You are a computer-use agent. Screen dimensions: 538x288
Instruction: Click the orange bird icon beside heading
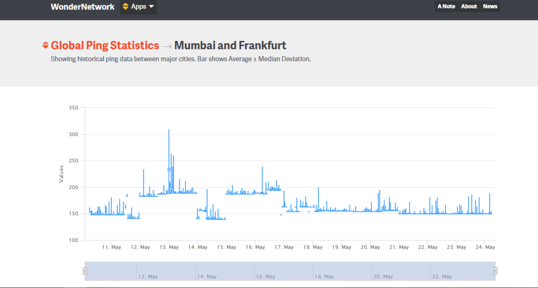45,45
